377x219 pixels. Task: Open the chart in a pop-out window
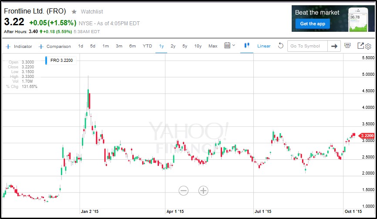click(x=360, y=45)
